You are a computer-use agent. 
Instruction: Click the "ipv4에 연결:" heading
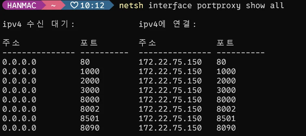coord(167,25)
